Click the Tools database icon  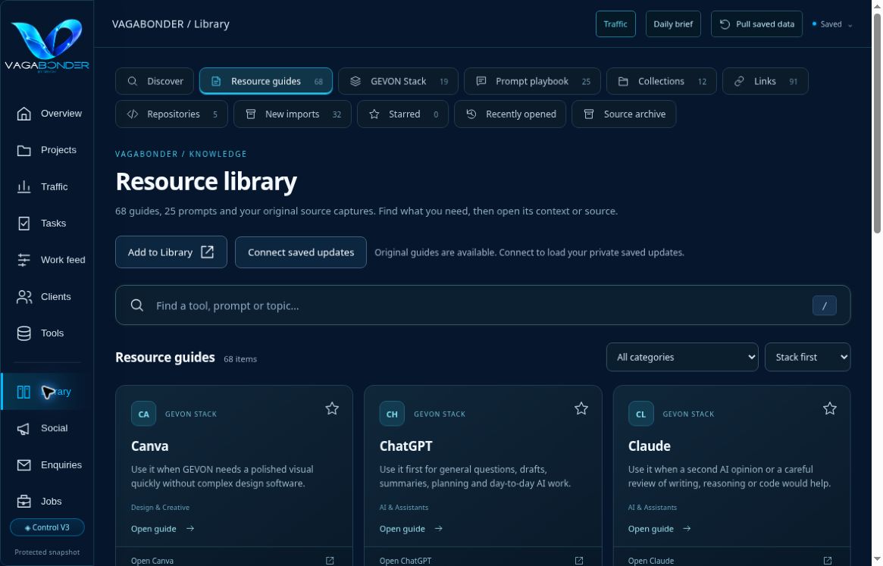tap(23, 333)
